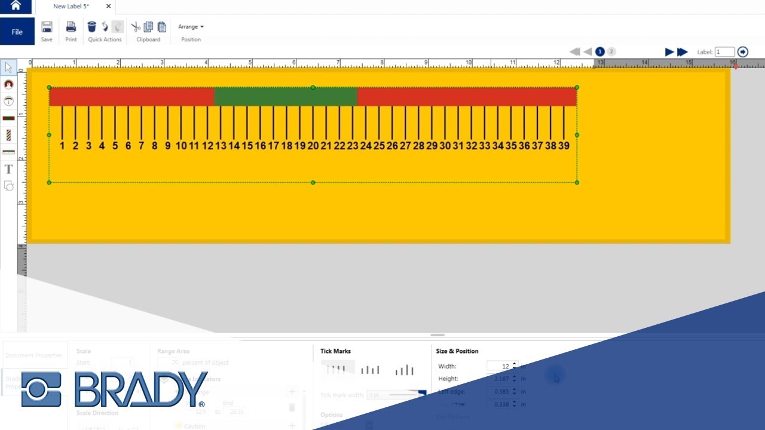Image resolution: width=765 pixels, height=430 pixels.
Task: Copy the selected object
Action: coord(148,27)
